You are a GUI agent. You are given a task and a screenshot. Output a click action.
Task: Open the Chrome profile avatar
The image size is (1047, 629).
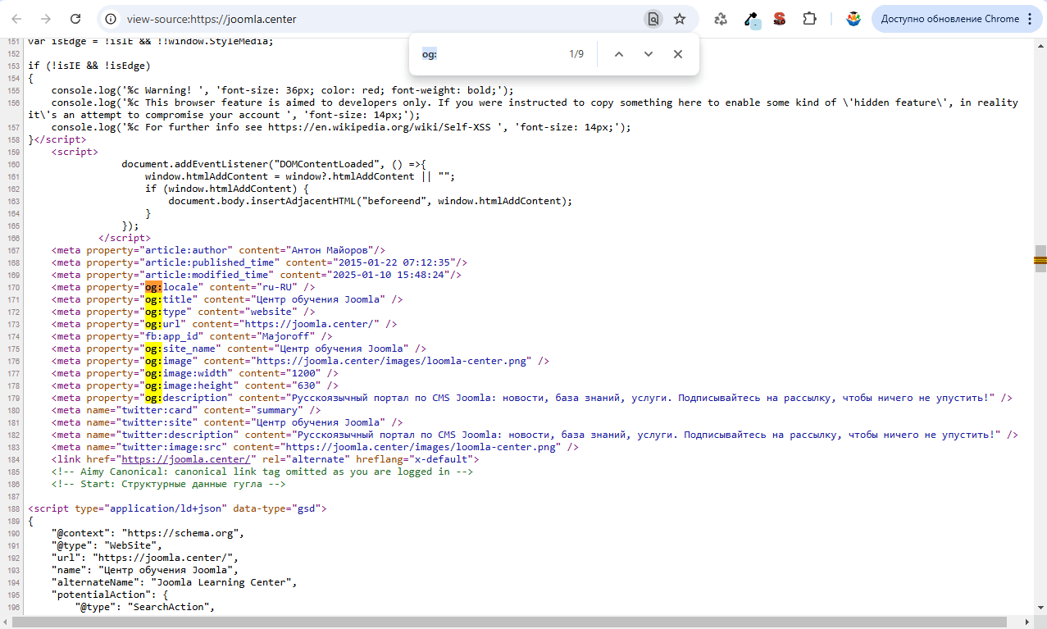[854, 19]
